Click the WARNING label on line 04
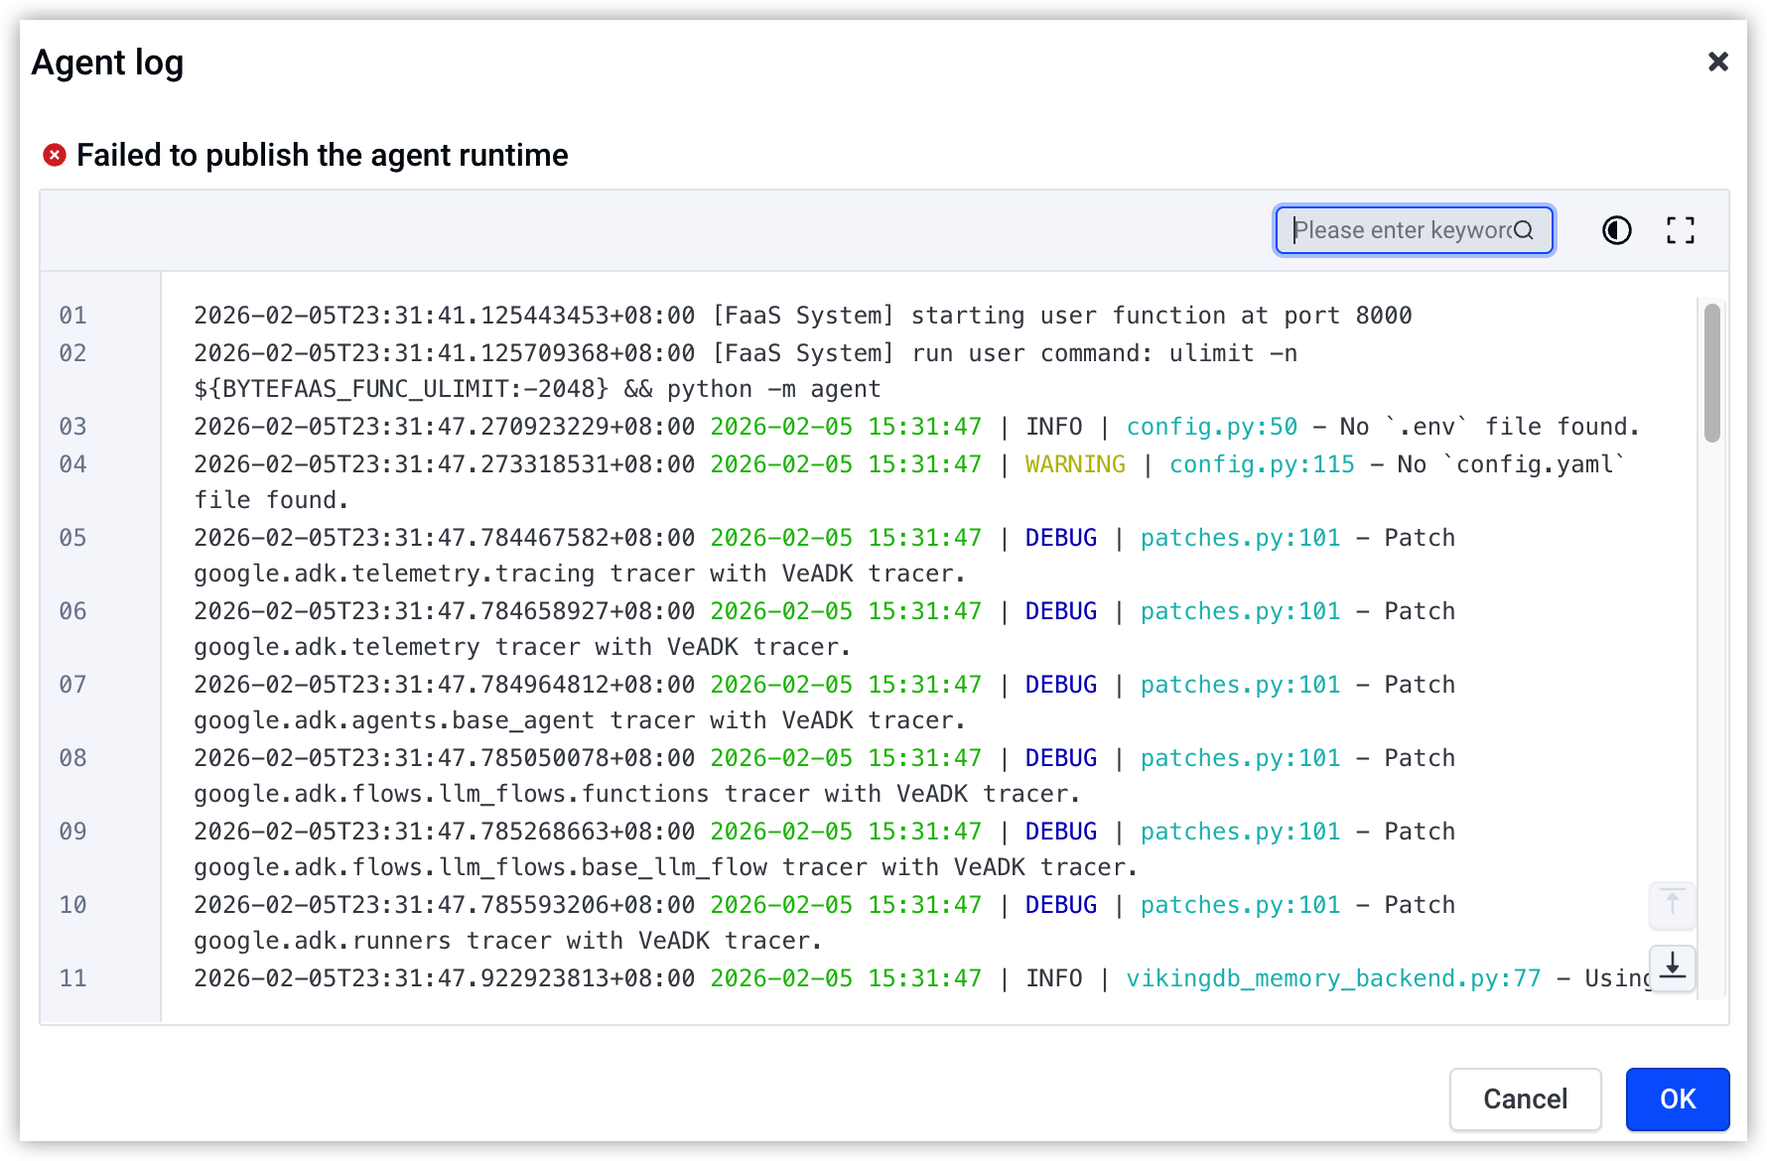Image resolution: width=1767 pixels, height=1161 pixels. click(1075, 464)
